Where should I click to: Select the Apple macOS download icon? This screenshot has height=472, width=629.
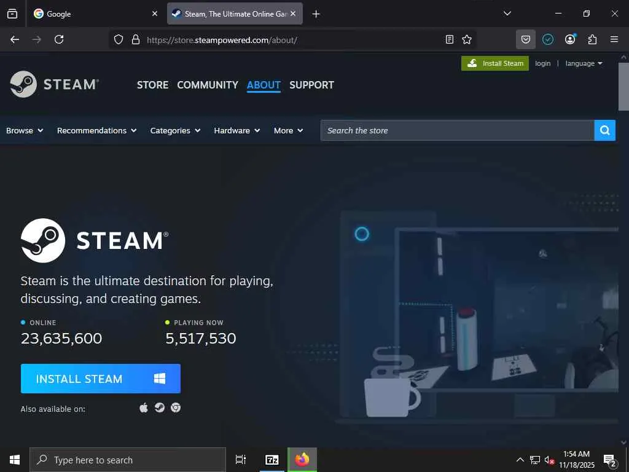click(144, 408)
